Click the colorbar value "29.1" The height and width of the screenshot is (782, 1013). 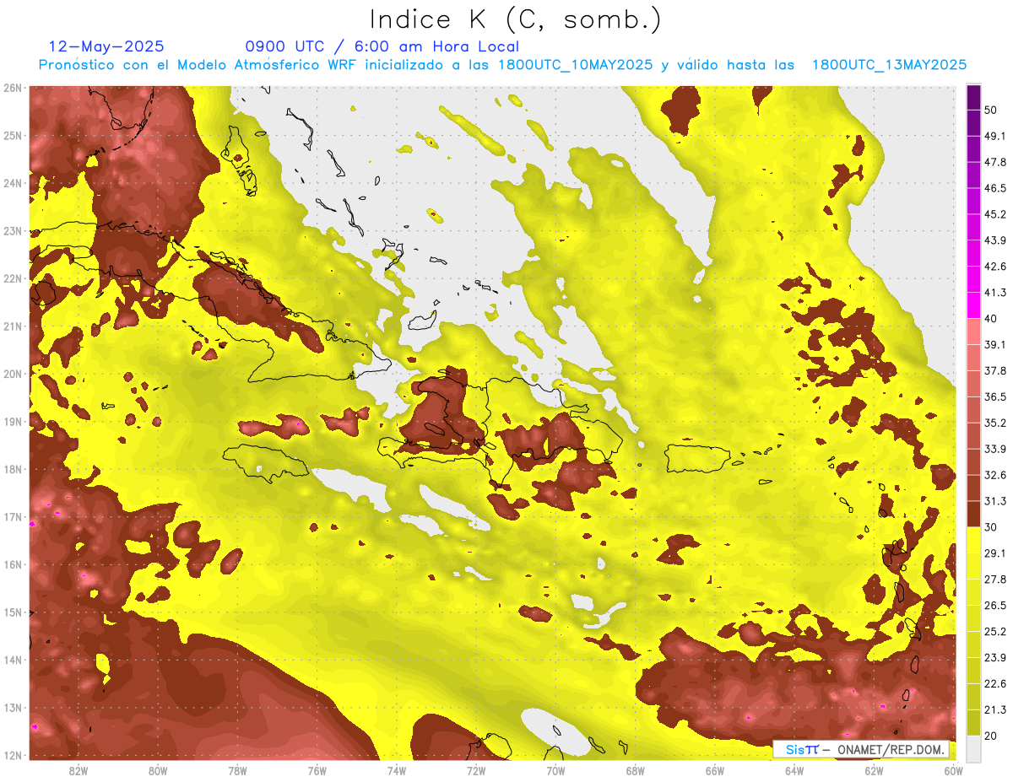(x=994, y=553)
